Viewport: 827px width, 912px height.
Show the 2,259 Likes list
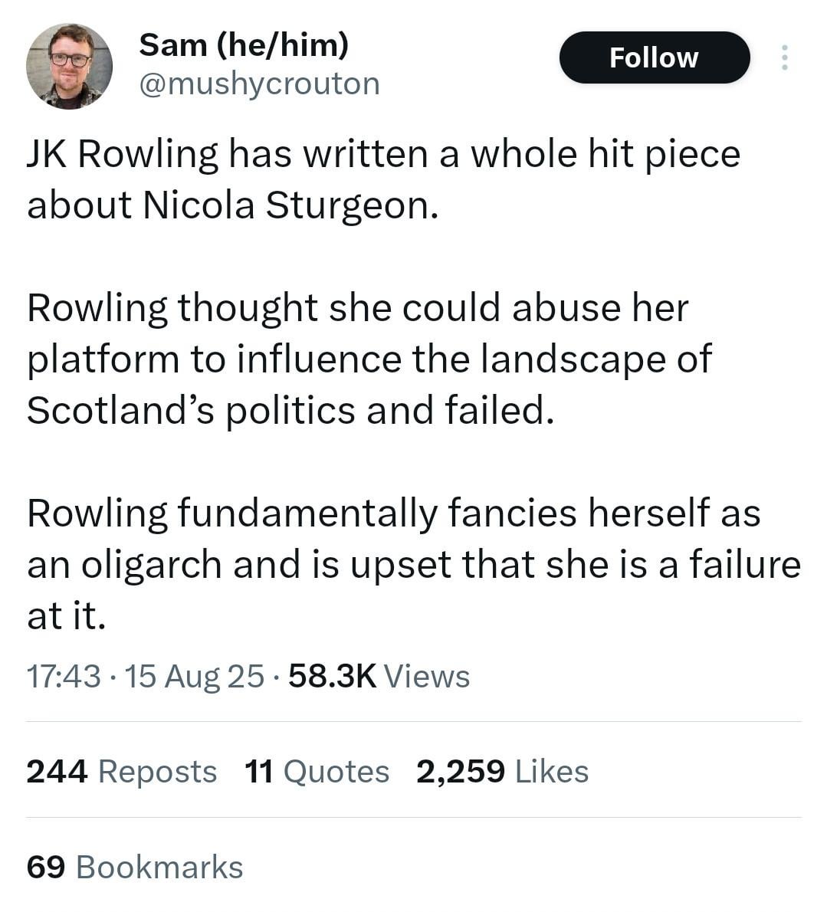click(503, 771)
